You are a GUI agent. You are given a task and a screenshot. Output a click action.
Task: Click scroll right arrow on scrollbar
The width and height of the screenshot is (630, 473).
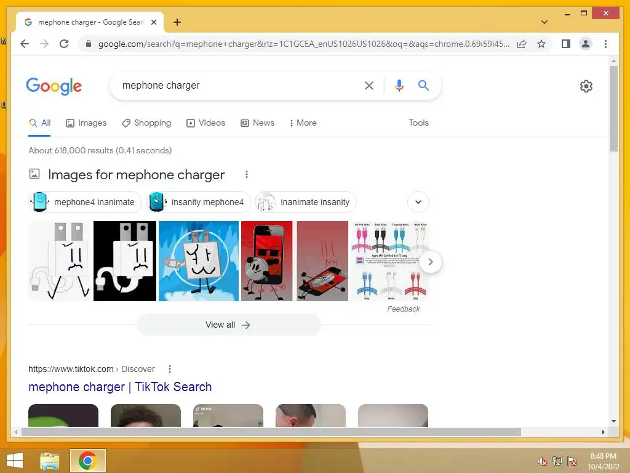603,432
